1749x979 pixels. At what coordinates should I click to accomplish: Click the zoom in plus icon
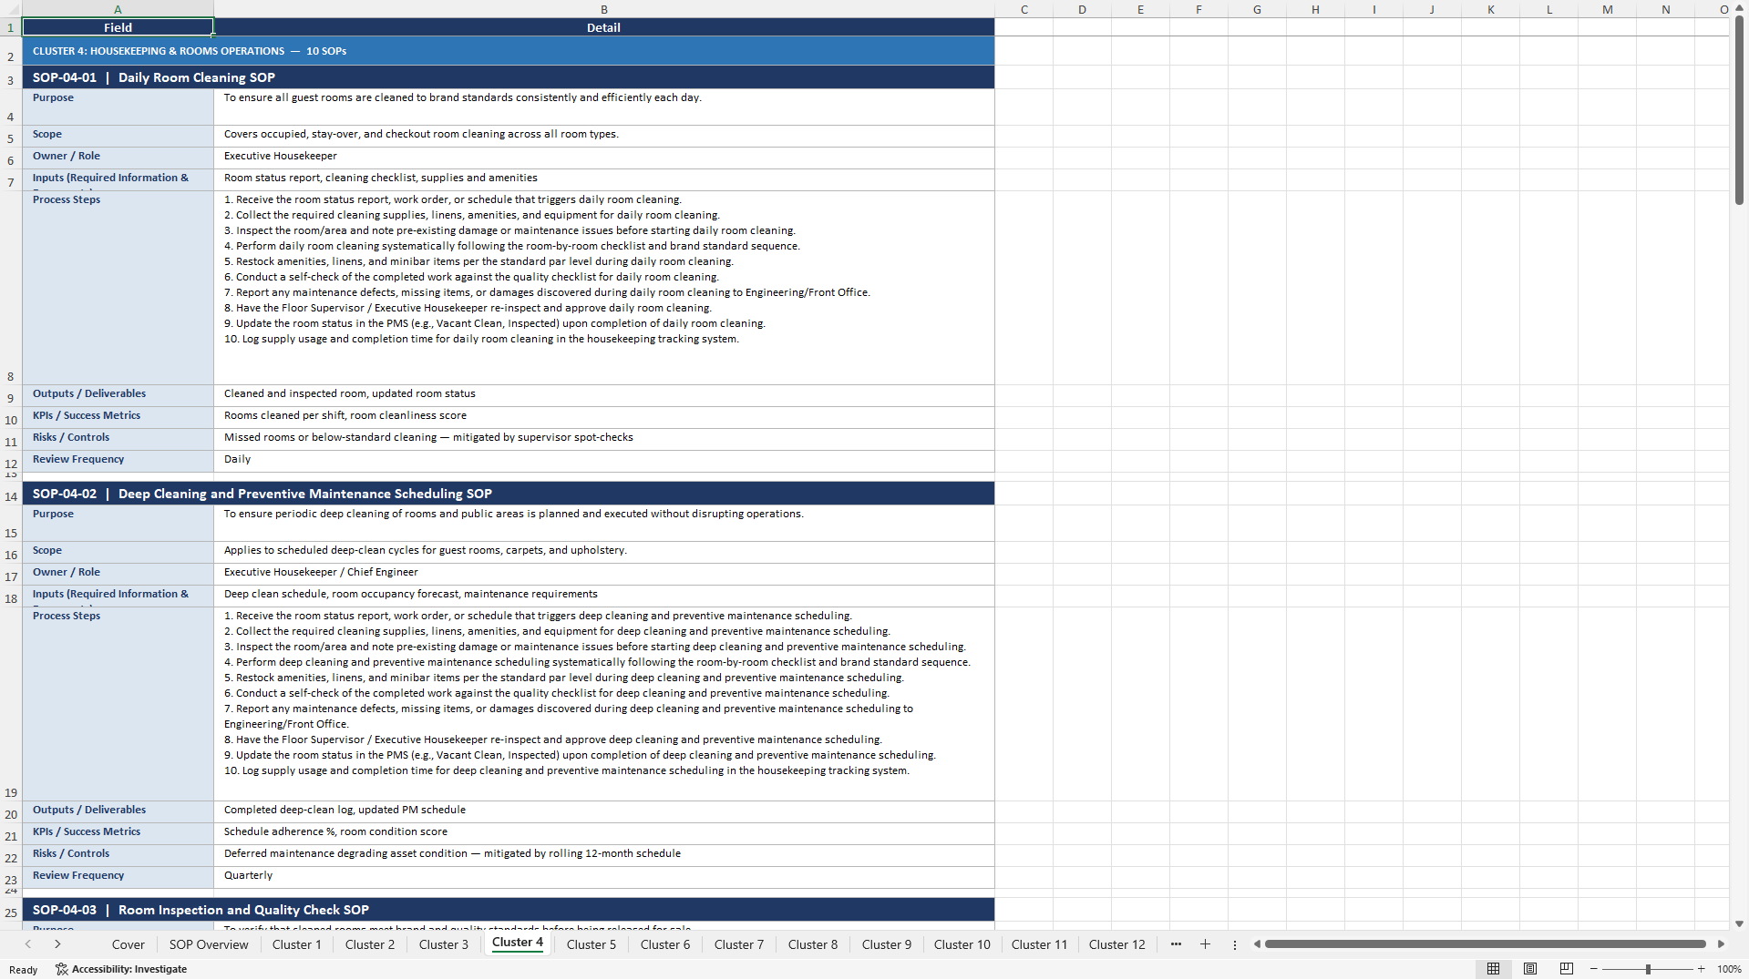pyautogui.click(x=1701, y=969)
